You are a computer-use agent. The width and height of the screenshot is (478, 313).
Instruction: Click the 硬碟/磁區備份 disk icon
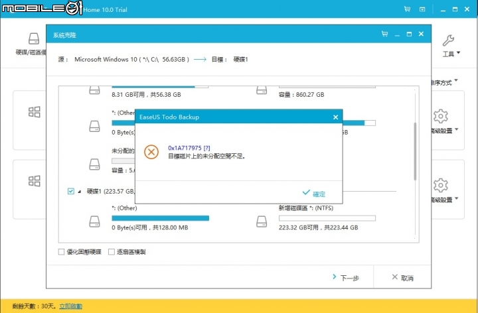[x=34, y=39]
